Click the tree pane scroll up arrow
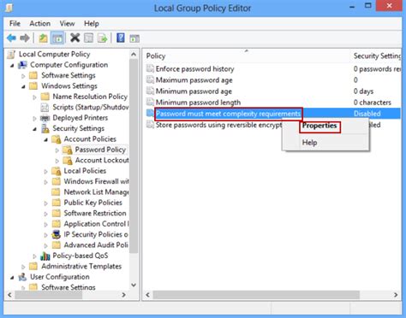 [134, 54]
